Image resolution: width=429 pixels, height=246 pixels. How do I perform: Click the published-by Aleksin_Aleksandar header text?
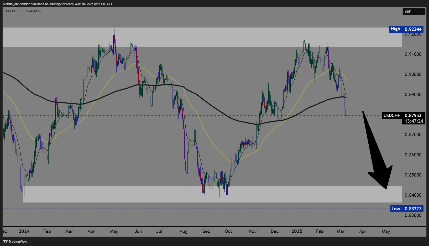(57, 4)
